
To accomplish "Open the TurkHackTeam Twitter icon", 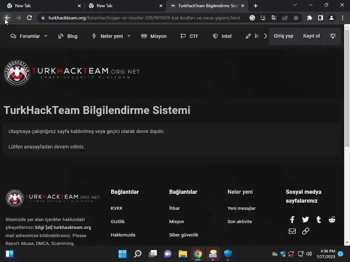I will point(305,219).
